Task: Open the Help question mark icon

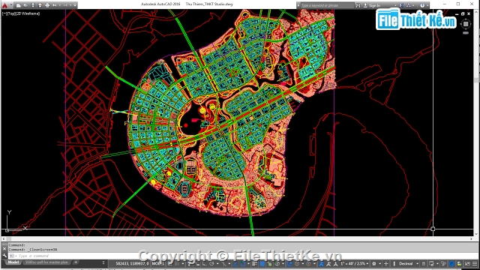Action: [422, 5]
